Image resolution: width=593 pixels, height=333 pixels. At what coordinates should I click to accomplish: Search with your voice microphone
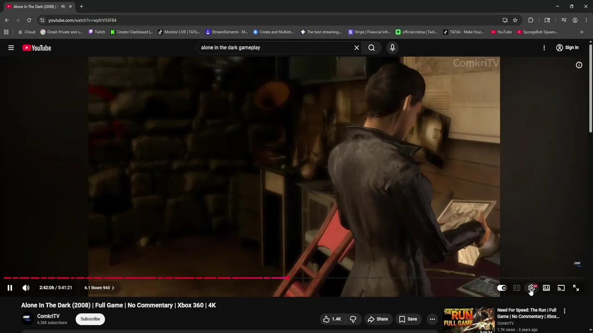point(392,48)
